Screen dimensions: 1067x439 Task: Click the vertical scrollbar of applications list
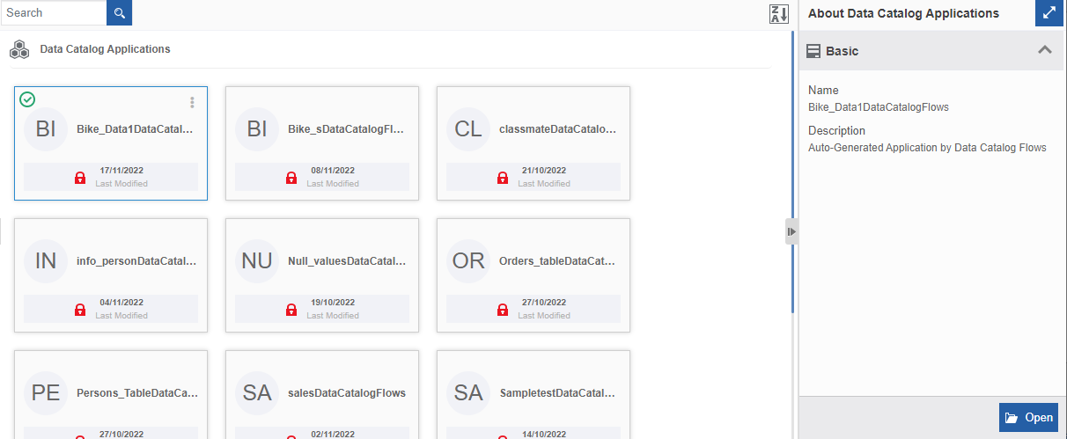click(x=793, y=172)
